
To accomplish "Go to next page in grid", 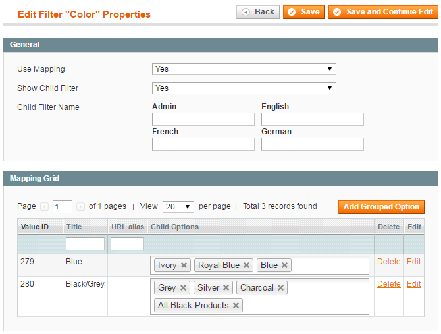I will pos(80,207).
